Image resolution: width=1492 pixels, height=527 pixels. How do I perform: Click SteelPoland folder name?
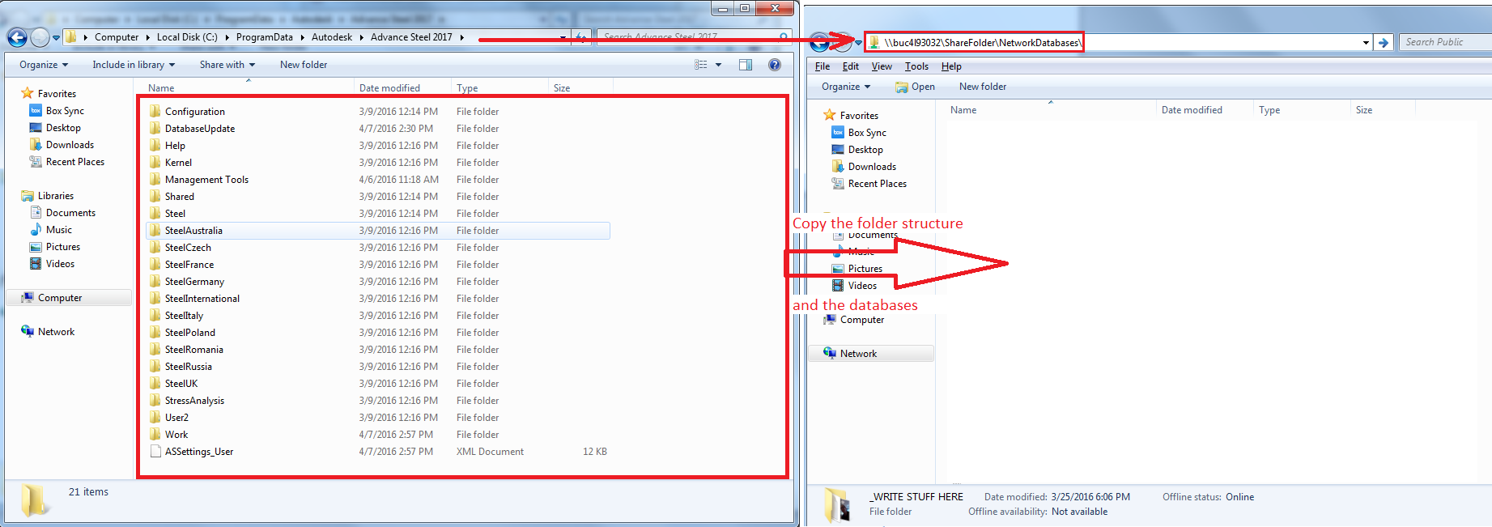pyautogui.click(x=190, y=333)
